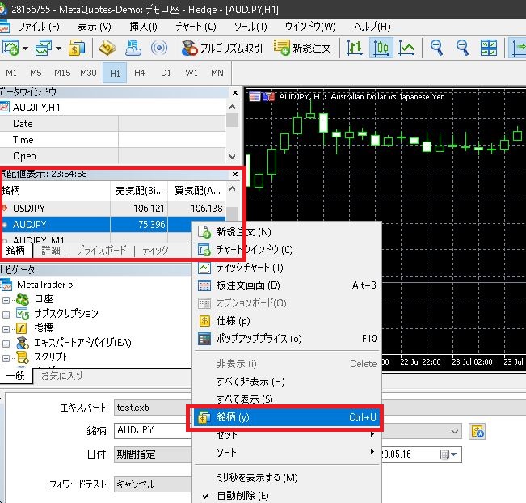Open the チャート menu
This screenshot has width=526, height=503.
(196, 26)
